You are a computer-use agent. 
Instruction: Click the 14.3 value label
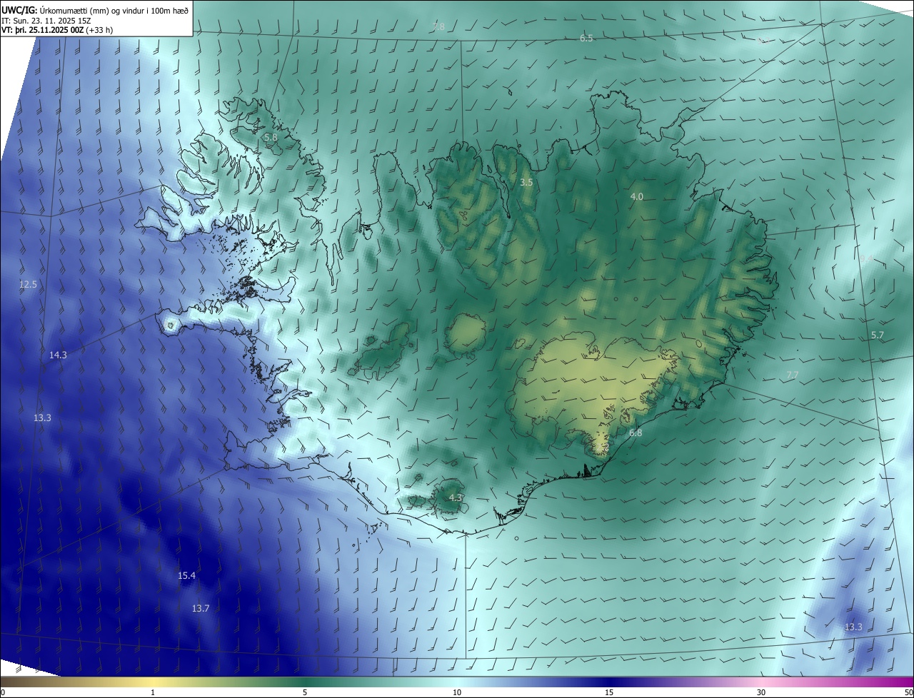[58, 355]
